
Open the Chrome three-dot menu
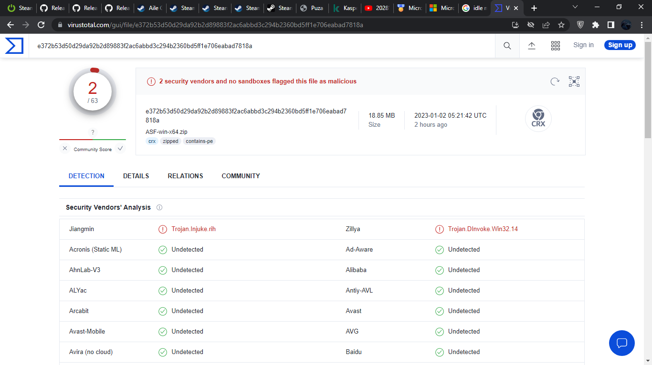coord(642,25)
